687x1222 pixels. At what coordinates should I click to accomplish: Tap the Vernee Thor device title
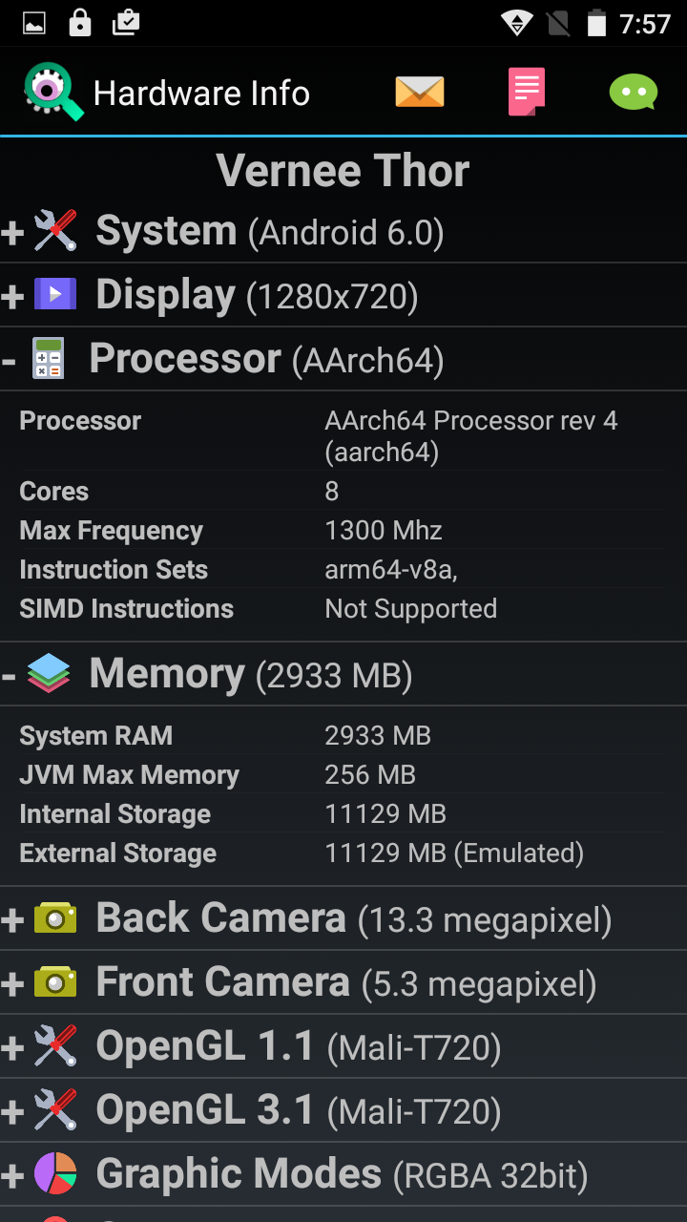pos(343,171)
